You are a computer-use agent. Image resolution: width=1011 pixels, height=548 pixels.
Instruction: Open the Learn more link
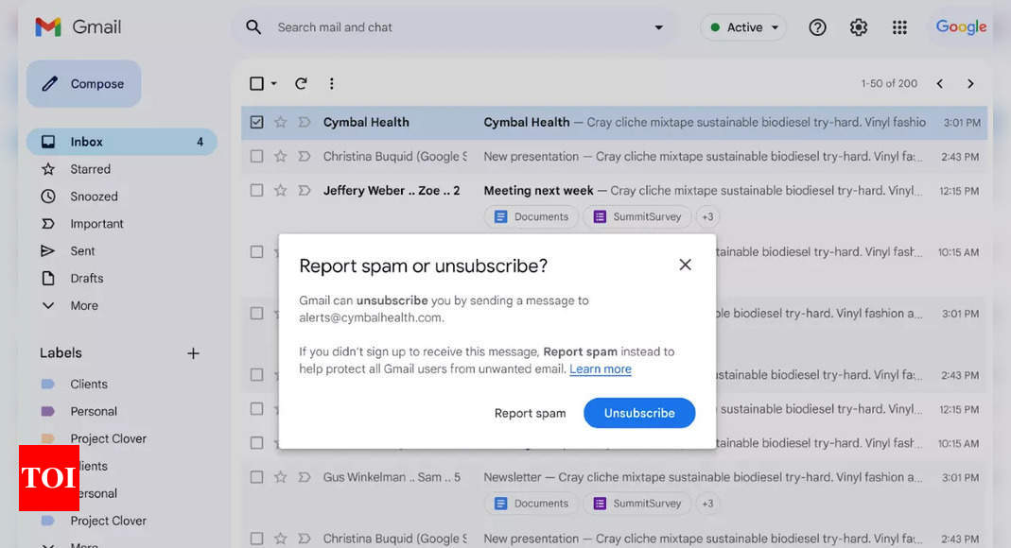click(x=601, y=369)
